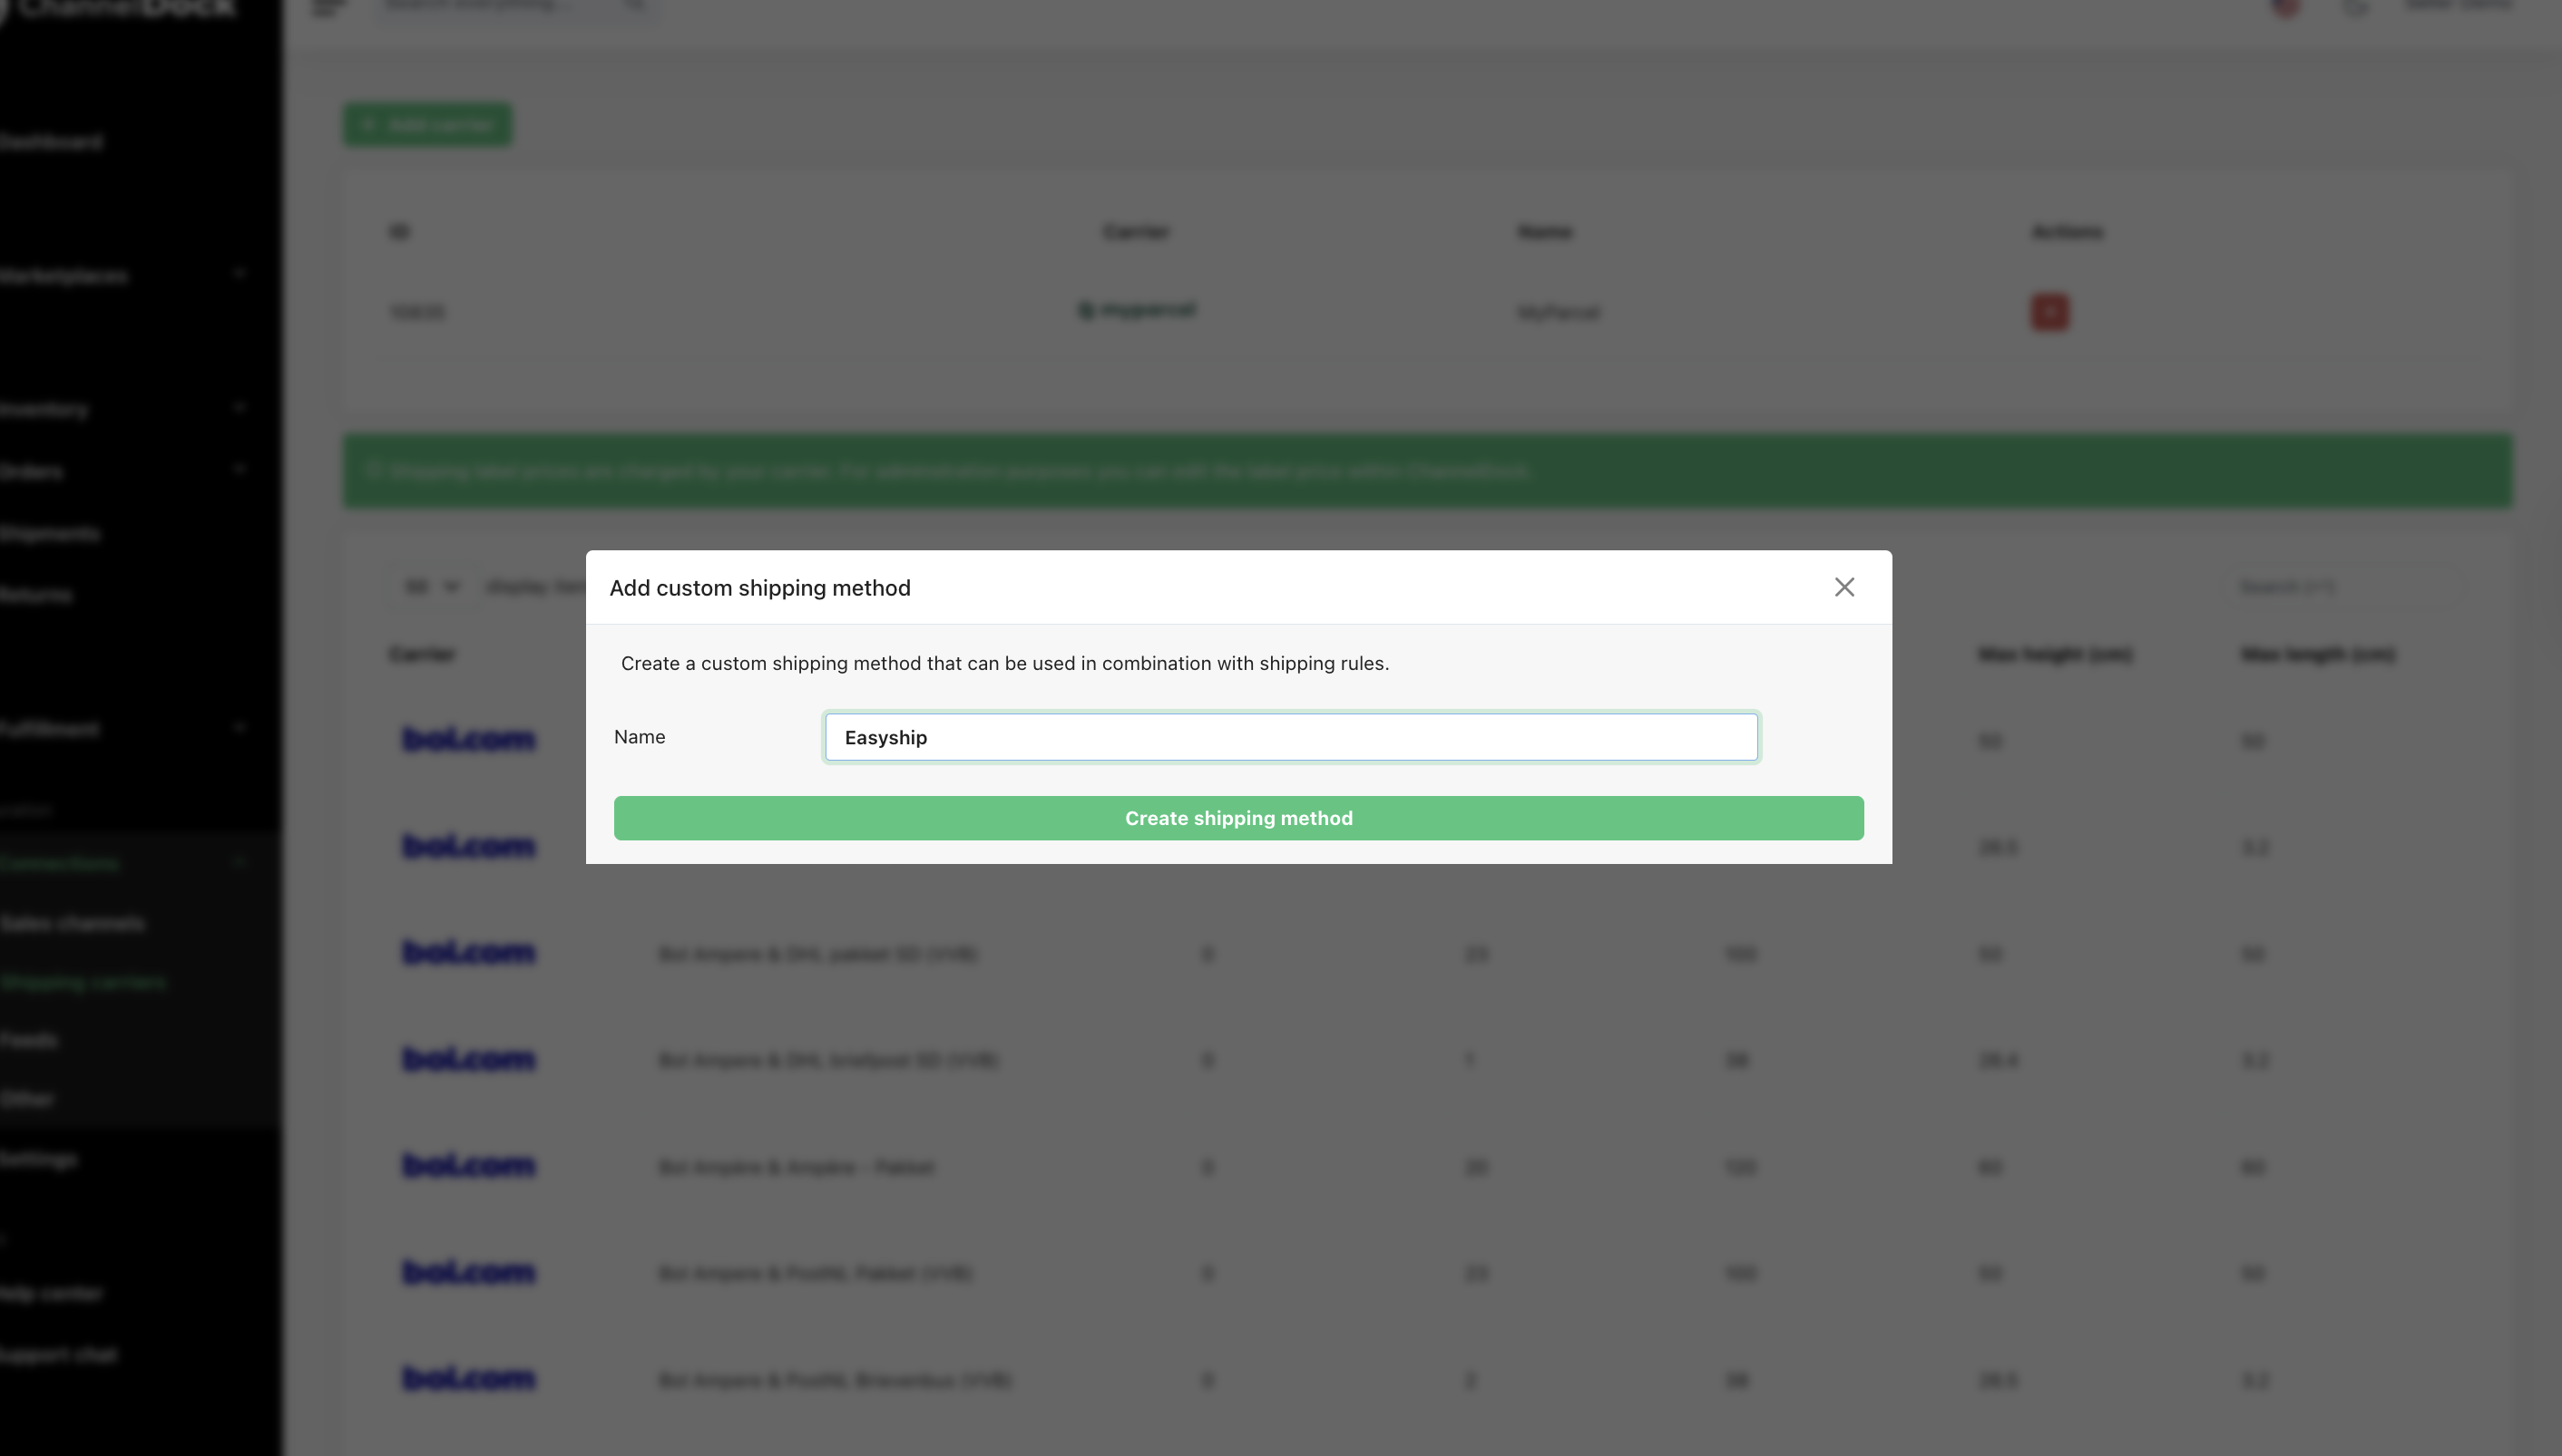Click the description about custom shipping rules
This screenshot has width=2562, height=1456.
1004,663
